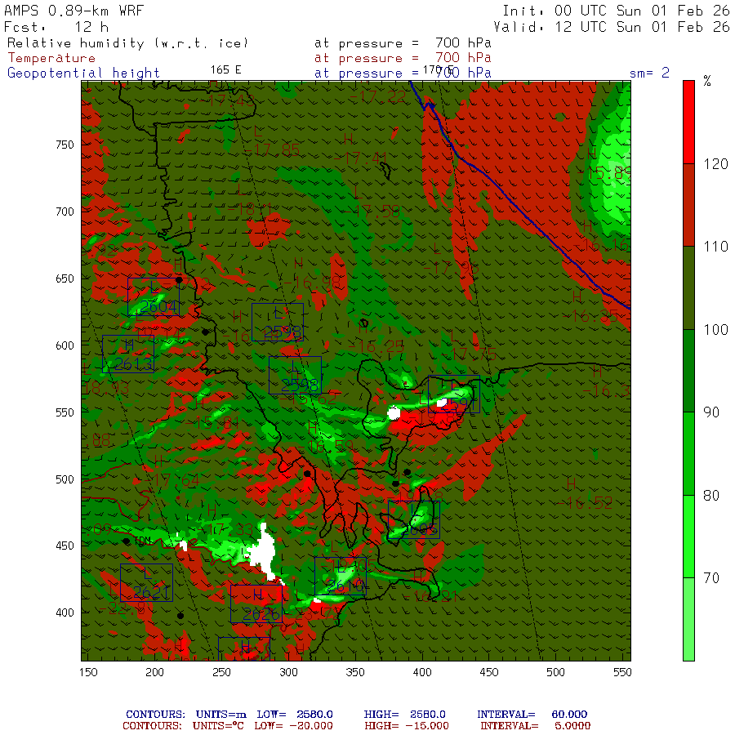Select the 'Valid: 12 UTC Sun 01 Feb 26' line

pos(611,27)
